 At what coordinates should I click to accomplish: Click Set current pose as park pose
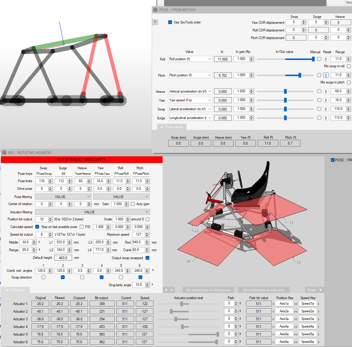(263, 290)
